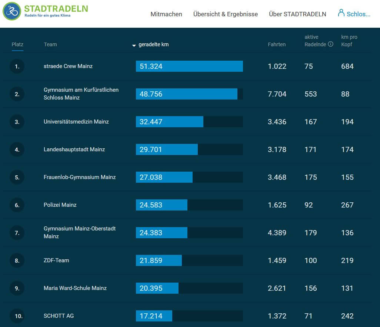This screenshot has height=327, width=380.
Task: Select team Universitätsmedizin Mainz
Action: (x=76, y=121)
